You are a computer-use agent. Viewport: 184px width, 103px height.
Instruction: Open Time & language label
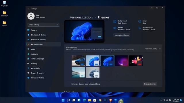tap(38, 59)
